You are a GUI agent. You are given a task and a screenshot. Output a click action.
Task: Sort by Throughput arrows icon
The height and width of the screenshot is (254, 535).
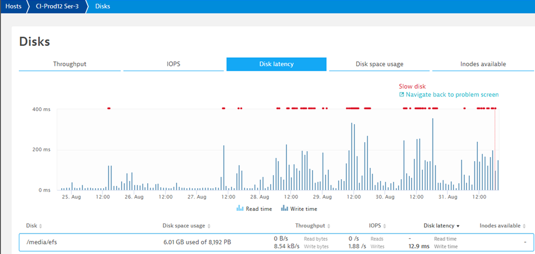329,226
